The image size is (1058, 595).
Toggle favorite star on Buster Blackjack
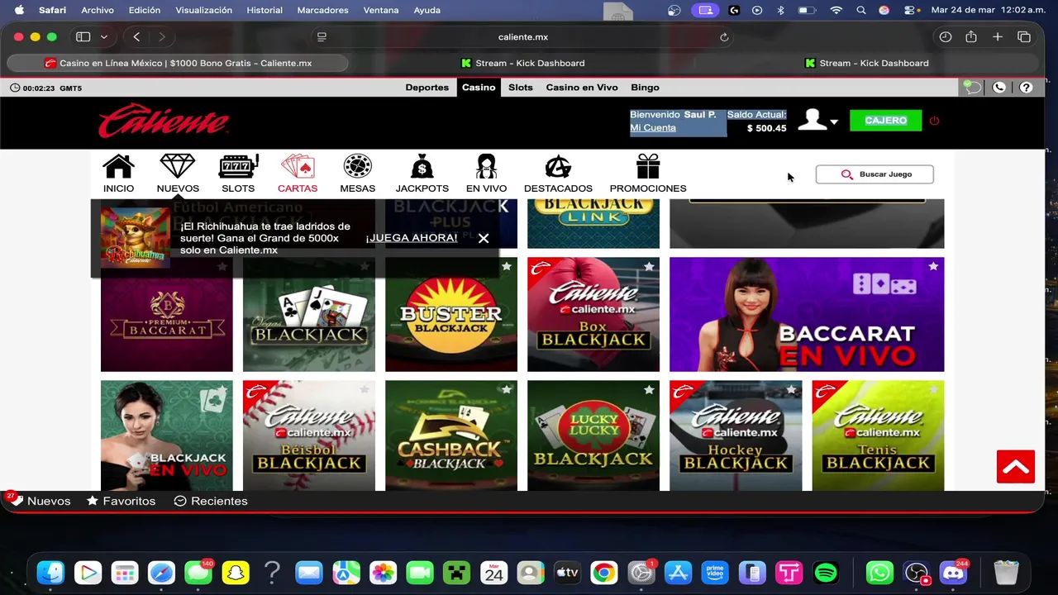point(507,267)
